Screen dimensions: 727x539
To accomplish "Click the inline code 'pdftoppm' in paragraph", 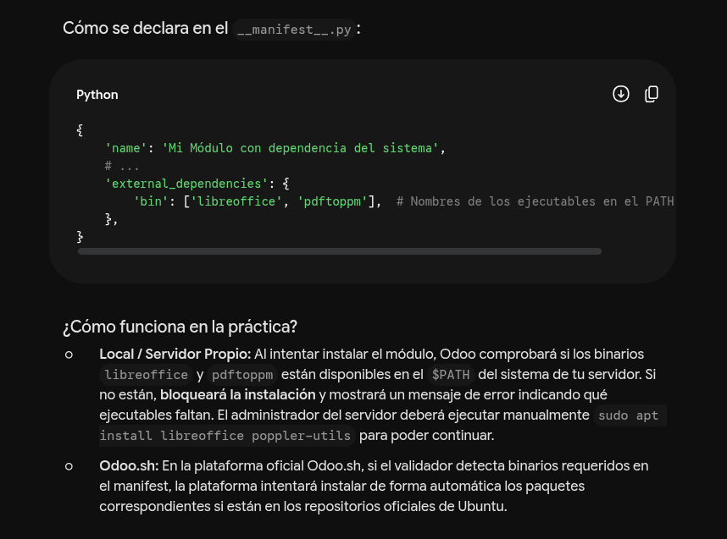I will click(x=242, y=375).
